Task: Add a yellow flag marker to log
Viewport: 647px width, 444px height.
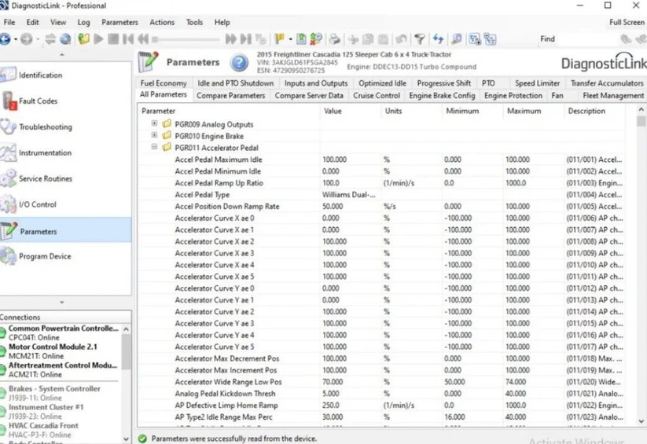Action: coord(279,39)
